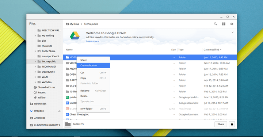Click Untitled Google document file icon
This screenshot has height=137, width=263.
67,103
